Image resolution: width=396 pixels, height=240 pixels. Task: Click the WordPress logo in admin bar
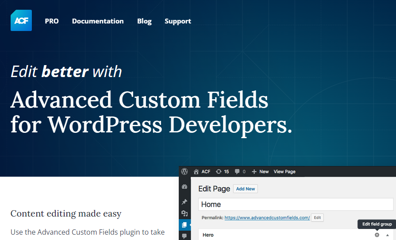click(x=185, y=171)
